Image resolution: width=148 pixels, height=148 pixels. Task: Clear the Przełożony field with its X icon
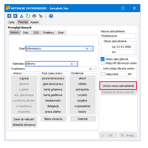click(91, 69)
